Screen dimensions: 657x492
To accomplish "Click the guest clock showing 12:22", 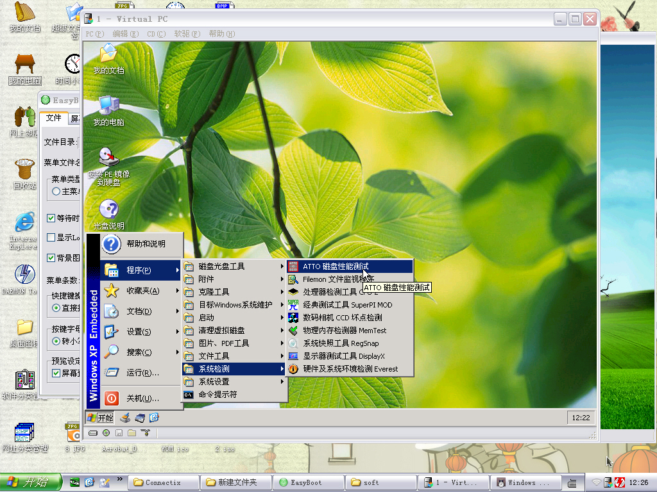I will point(581,418).
